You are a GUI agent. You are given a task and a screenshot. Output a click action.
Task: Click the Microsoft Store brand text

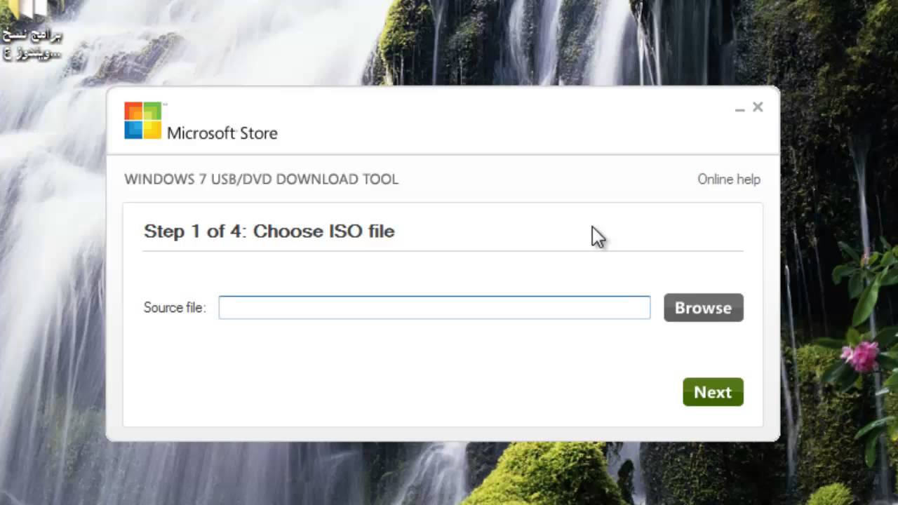pyautogui.click(x=222, y=133)
